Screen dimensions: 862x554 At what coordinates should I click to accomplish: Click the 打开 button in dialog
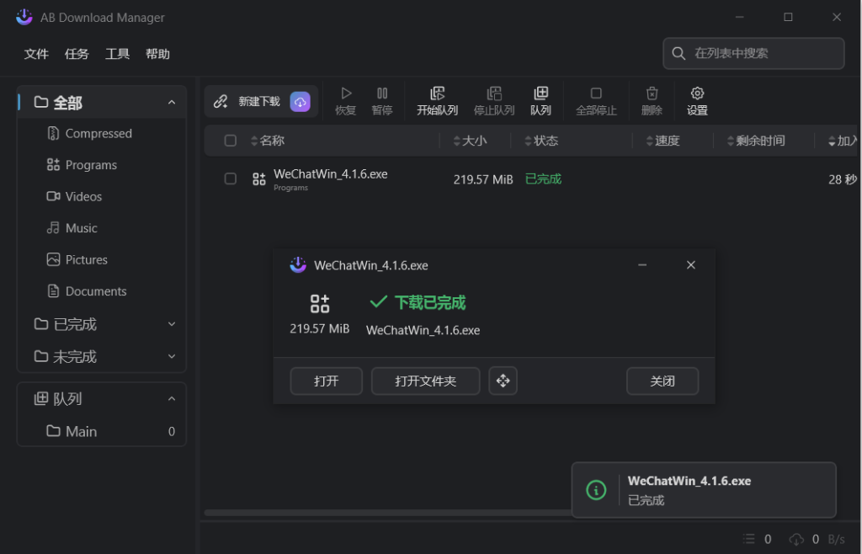point(326,381)
